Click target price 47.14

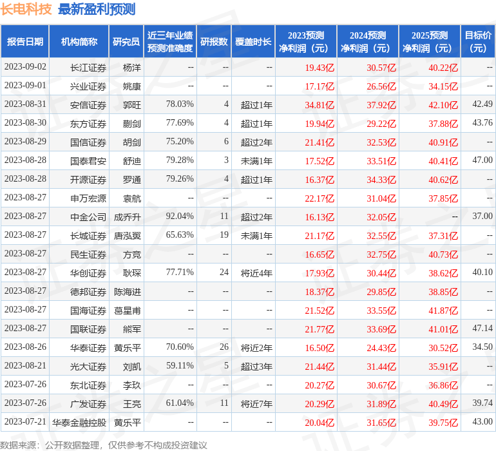482,328
